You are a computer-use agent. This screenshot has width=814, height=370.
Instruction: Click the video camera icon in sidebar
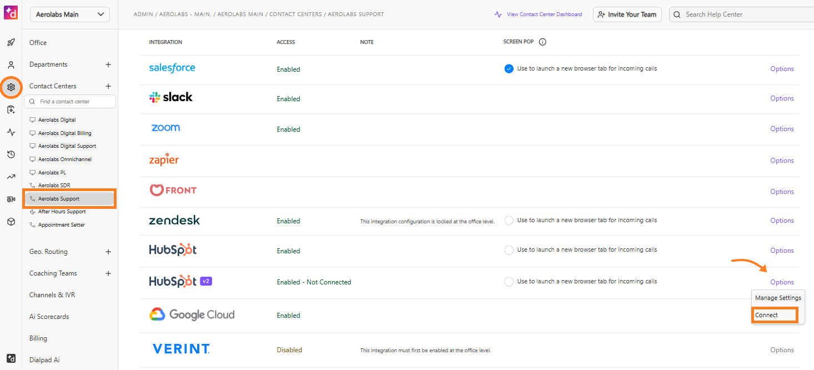coord(11,199)
